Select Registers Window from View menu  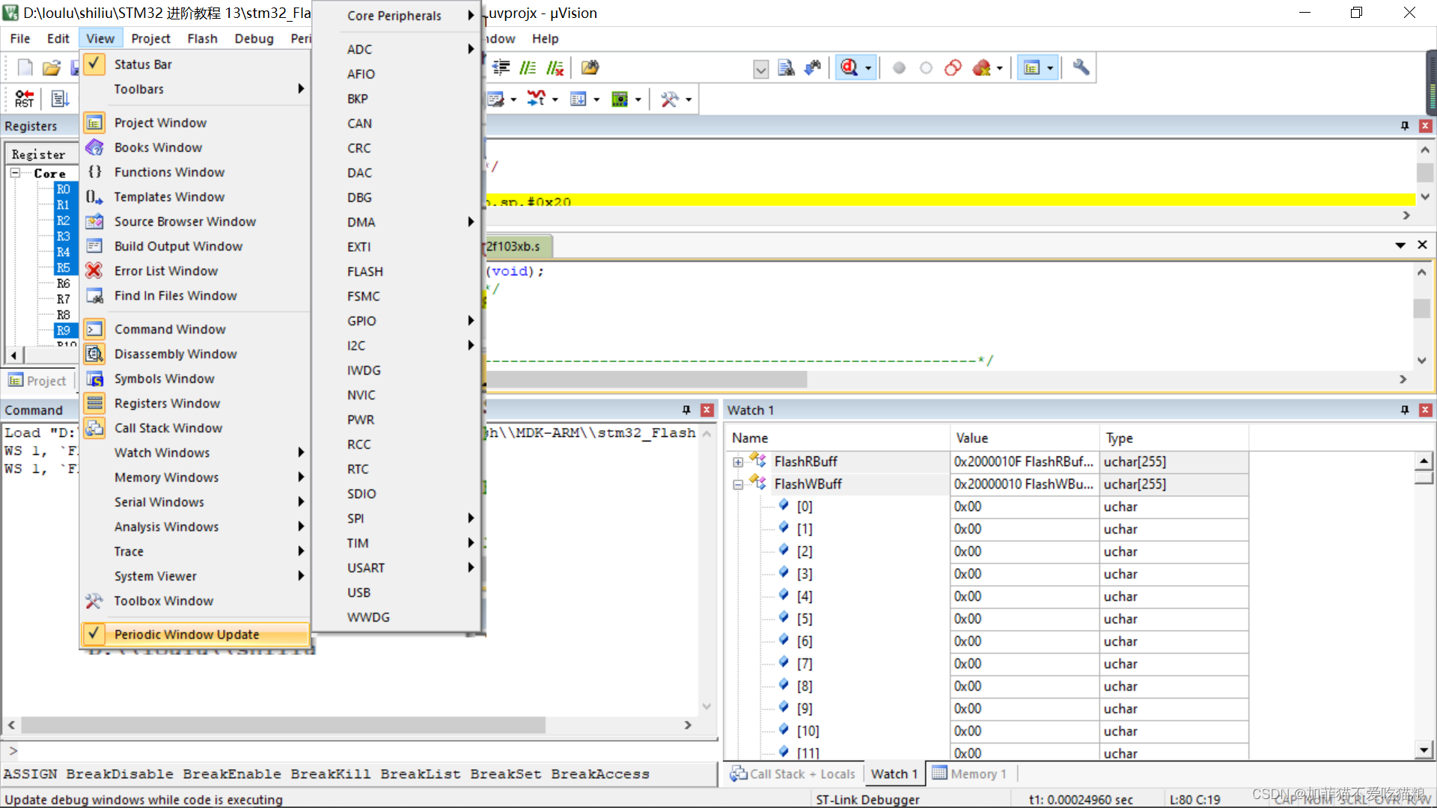click(x=195, y=403)
